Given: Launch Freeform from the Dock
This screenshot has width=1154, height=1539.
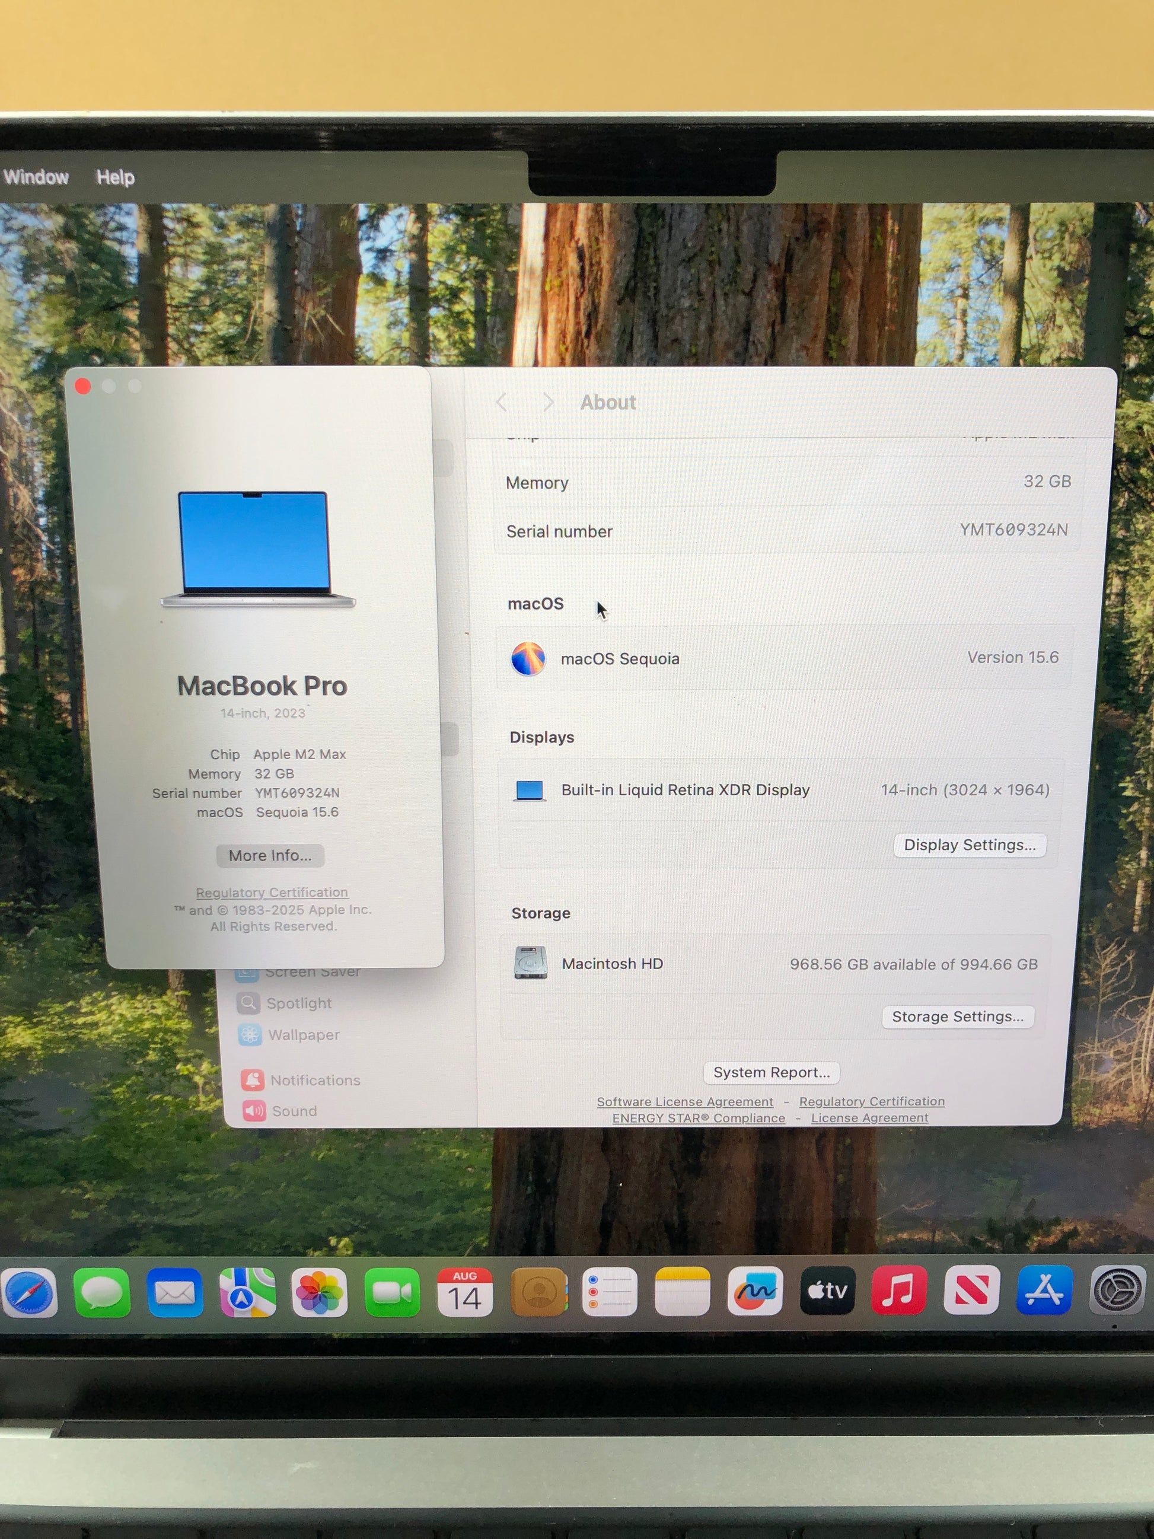Looking at the screenshot, I should pyautogui.click(x=755, y=1291).
